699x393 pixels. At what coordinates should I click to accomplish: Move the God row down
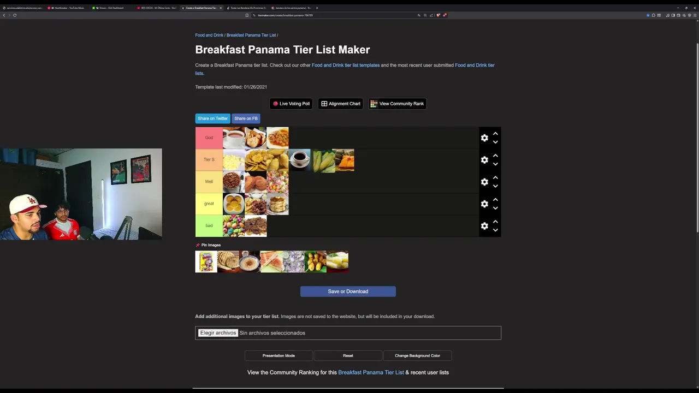495,142
